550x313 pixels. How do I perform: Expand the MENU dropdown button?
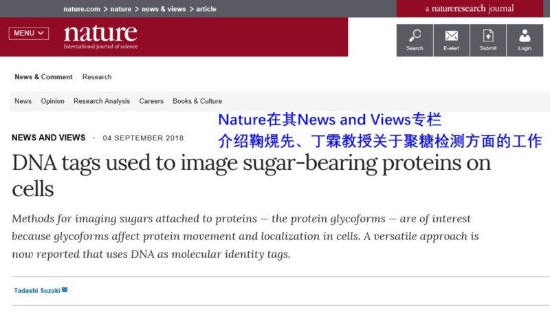click(29, 33)
